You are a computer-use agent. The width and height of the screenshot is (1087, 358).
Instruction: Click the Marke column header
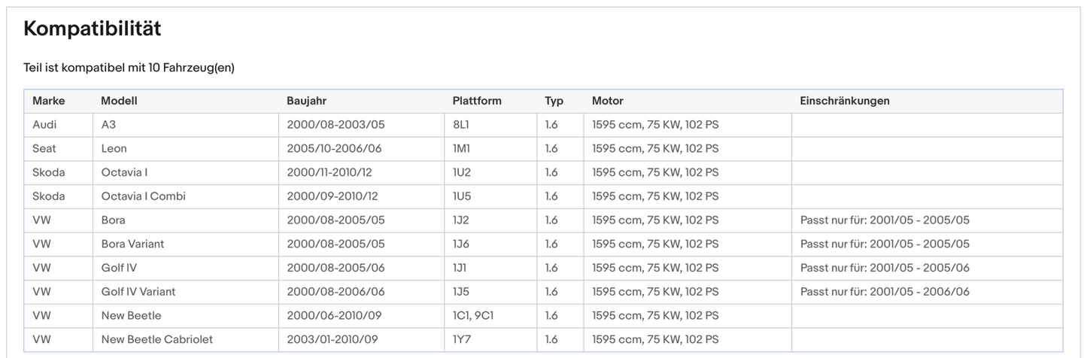pos(48,101)
